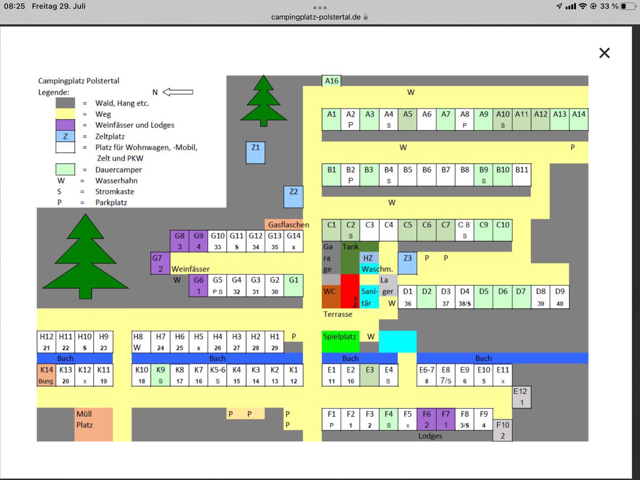The image size is (640, 480).
Task: Tap the three-dot multitasking indicator
Action: [x=320, y=8]
